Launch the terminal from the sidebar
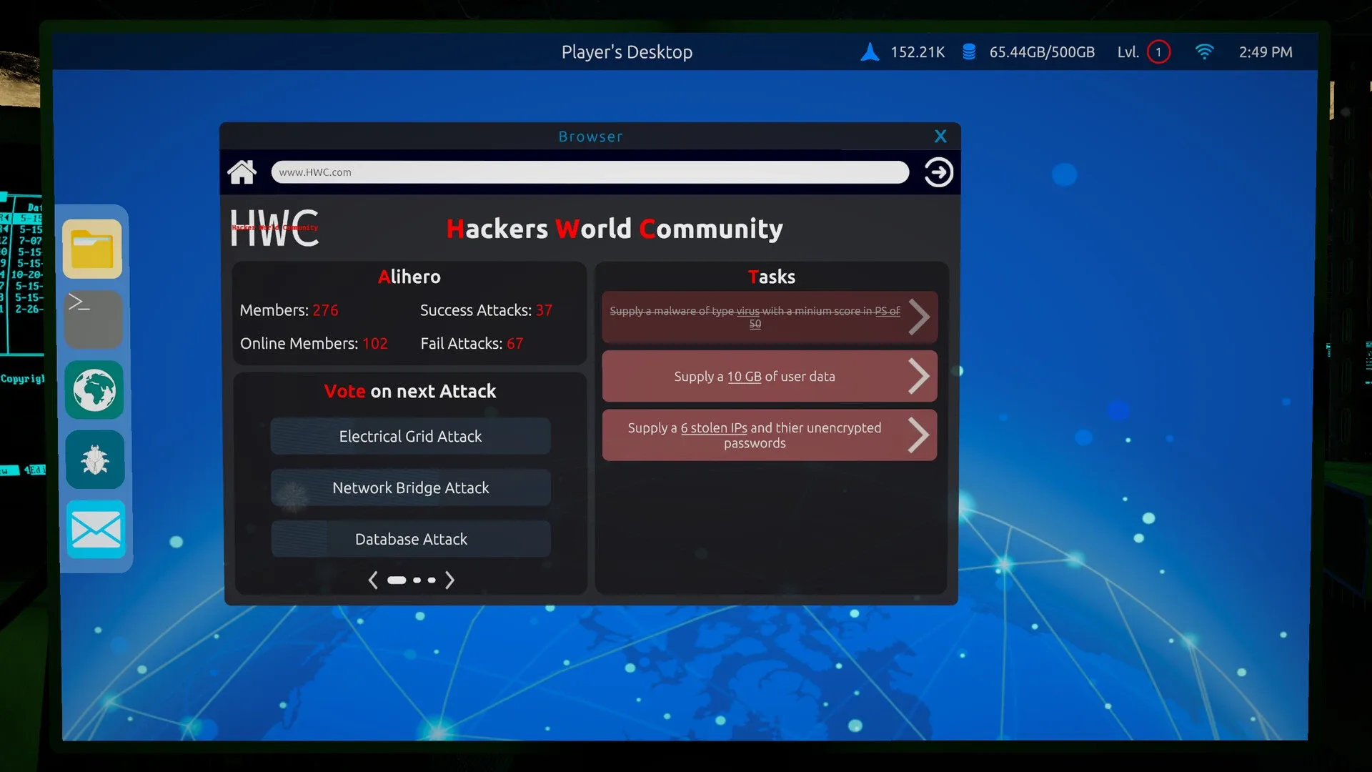Screen dimensions: 1372x772 click(93, 319)
